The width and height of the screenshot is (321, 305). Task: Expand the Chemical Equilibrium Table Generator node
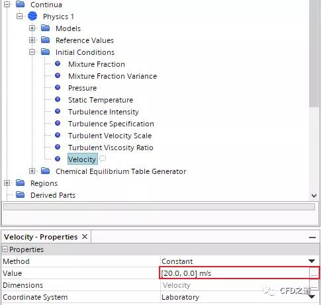[x=32, y=171]
